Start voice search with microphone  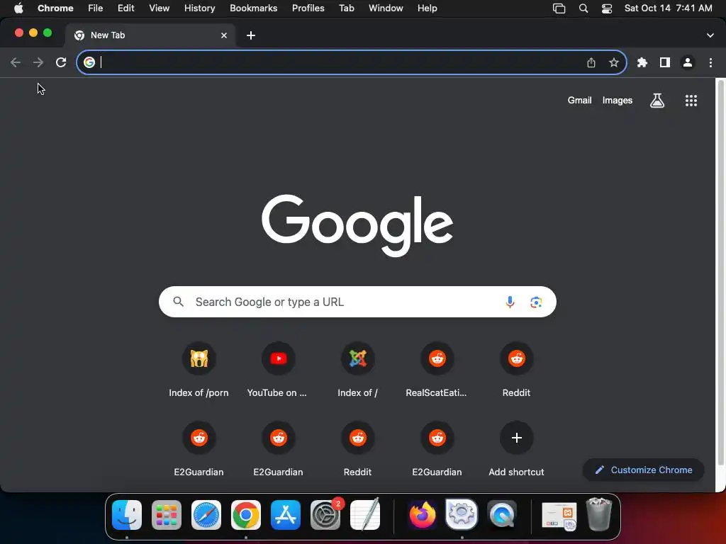click(x=510, y=302)
